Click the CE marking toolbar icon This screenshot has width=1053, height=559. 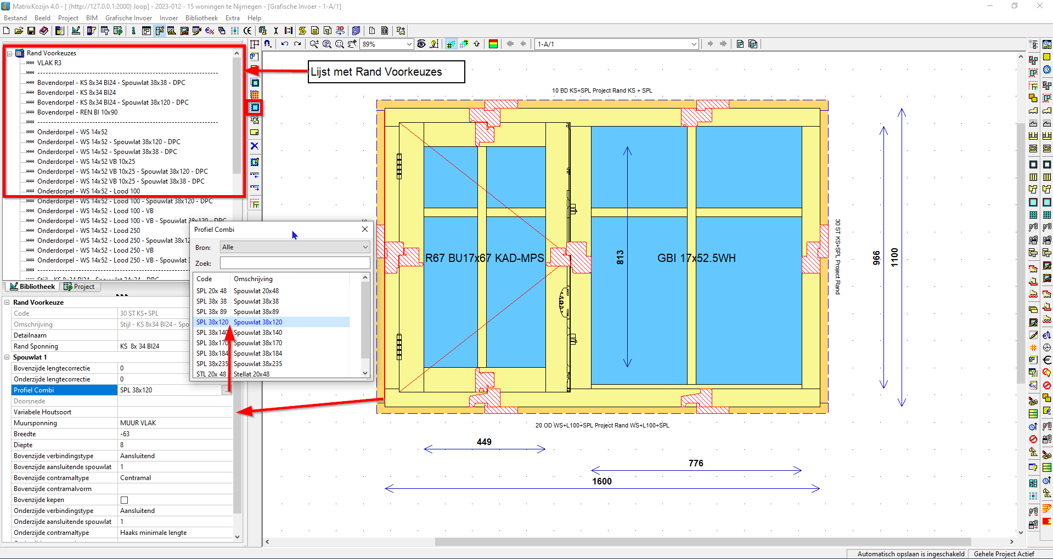pyautogui.click(x=247, y=31)
